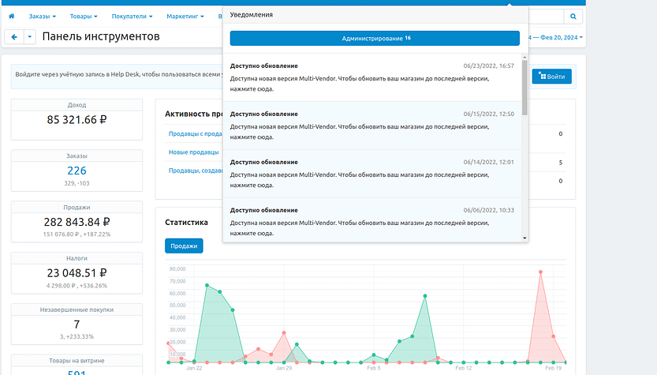Open the Новые продавцы link
The width and height of the screenshot is (657, 375).
point(193,152)
